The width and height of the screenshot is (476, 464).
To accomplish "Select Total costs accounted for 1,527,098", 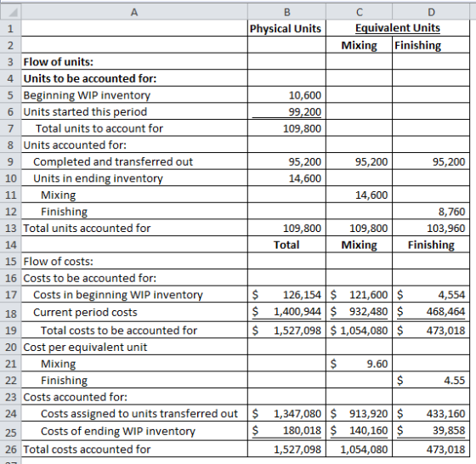I will click(x=287, y=450).
